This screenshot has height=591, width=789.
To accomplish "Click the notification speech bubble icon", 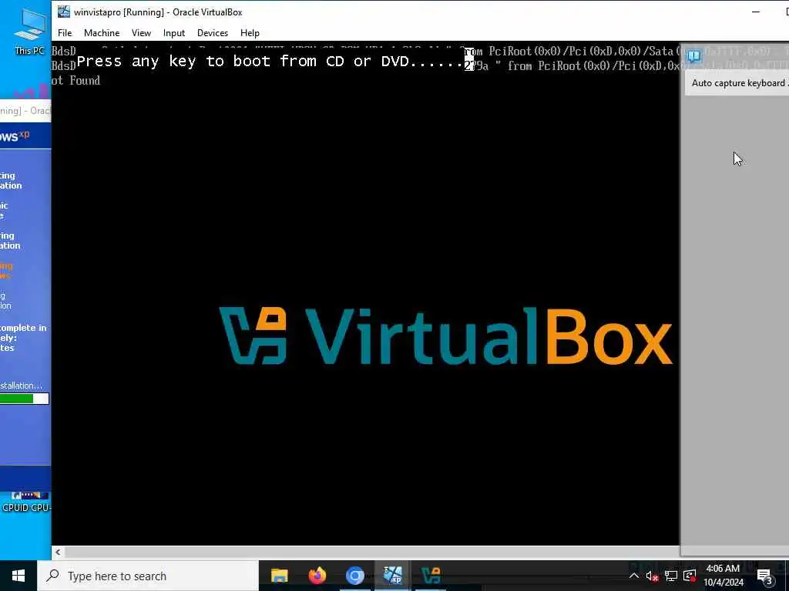I will tap(694, 55).
